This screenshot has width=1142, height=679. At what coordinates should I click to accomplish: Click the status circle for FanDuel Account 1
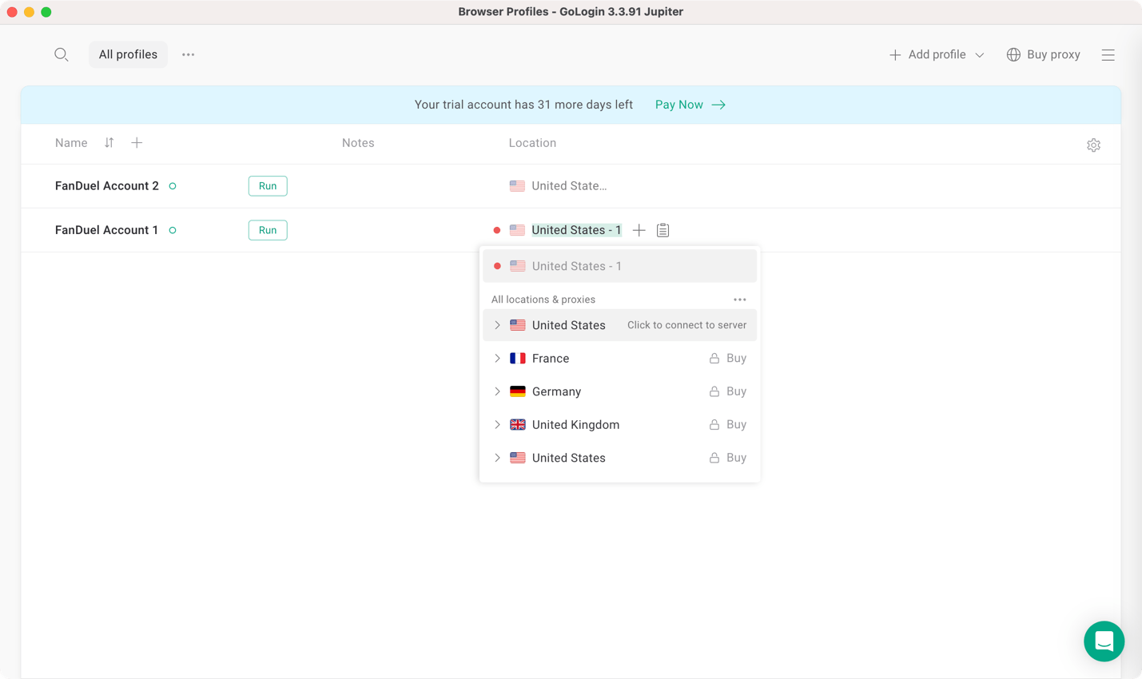[173, 230]
